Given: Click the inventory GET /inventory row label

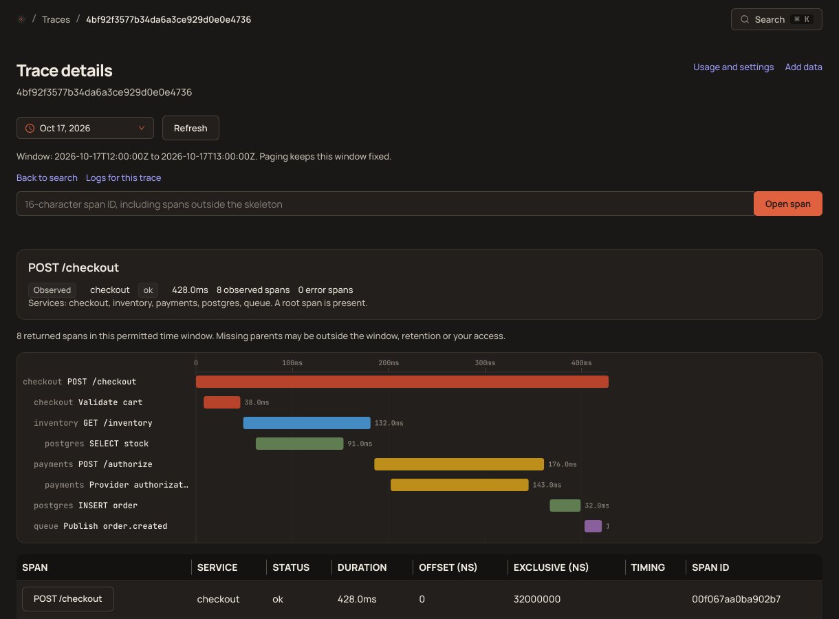Looking at the screenshot, I should click(x=93, y=423).
